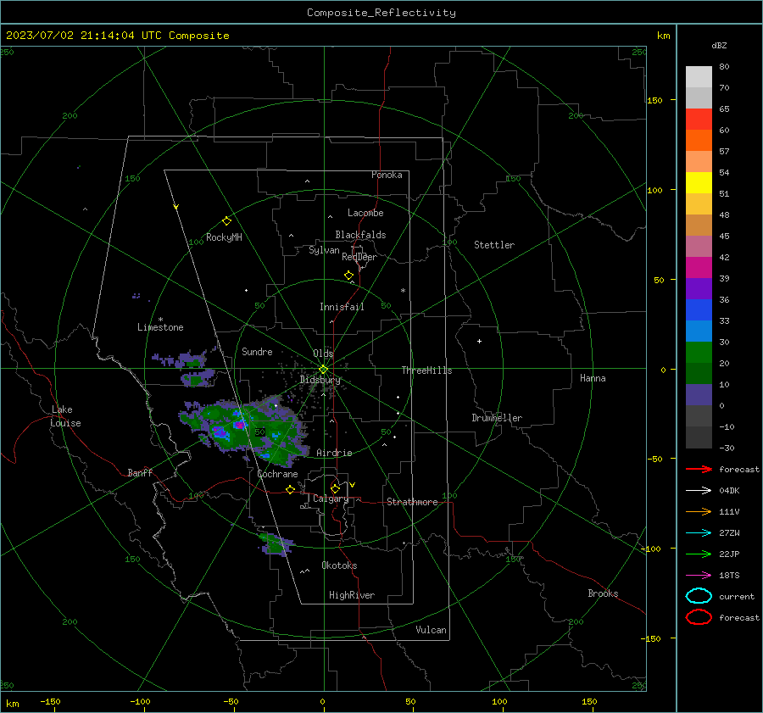Click the Lake Louise label
Viewport: 763px width, 713px height.
point(66,416)
